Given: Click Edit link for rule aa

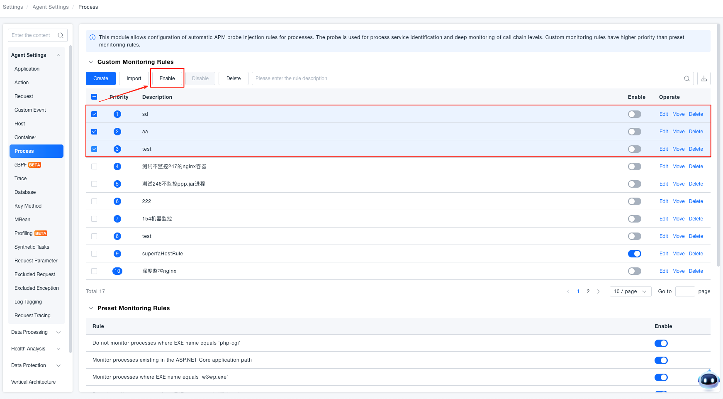Looking at the screenshot, I should [664, 132].
